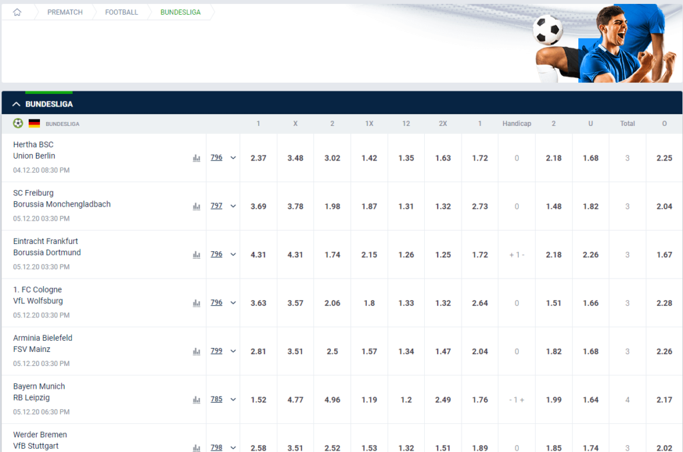
Task: Open 796 markets link for Eintracht Frankfurt match
Action: [217, 254]
